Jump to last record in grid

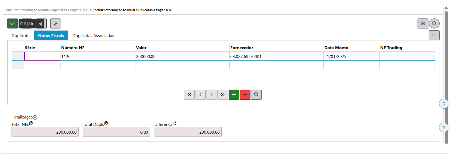223,95
